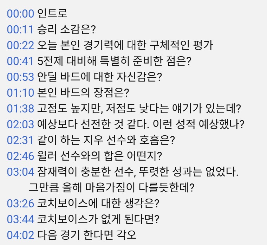Select the '그만큼 올해 마음가짐이 다를듯한데?' line
Screen dimensions: 267x245
coord(112,188)
